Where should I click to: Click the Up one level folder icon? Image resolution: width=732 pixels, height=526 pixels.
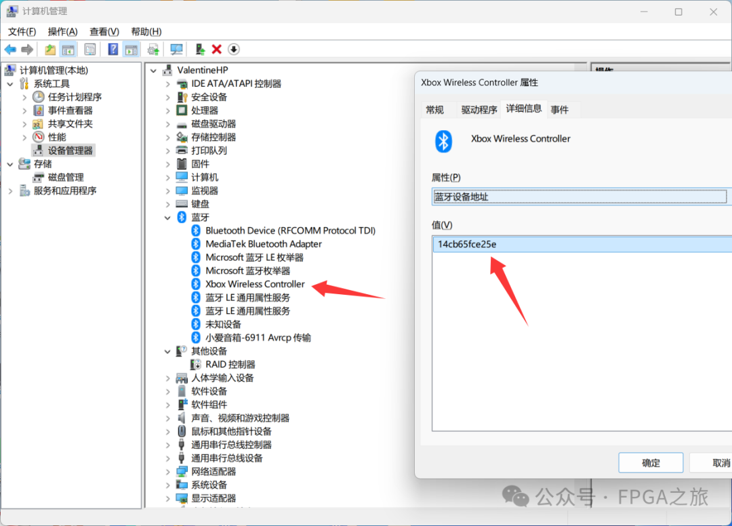pos(50,49)
